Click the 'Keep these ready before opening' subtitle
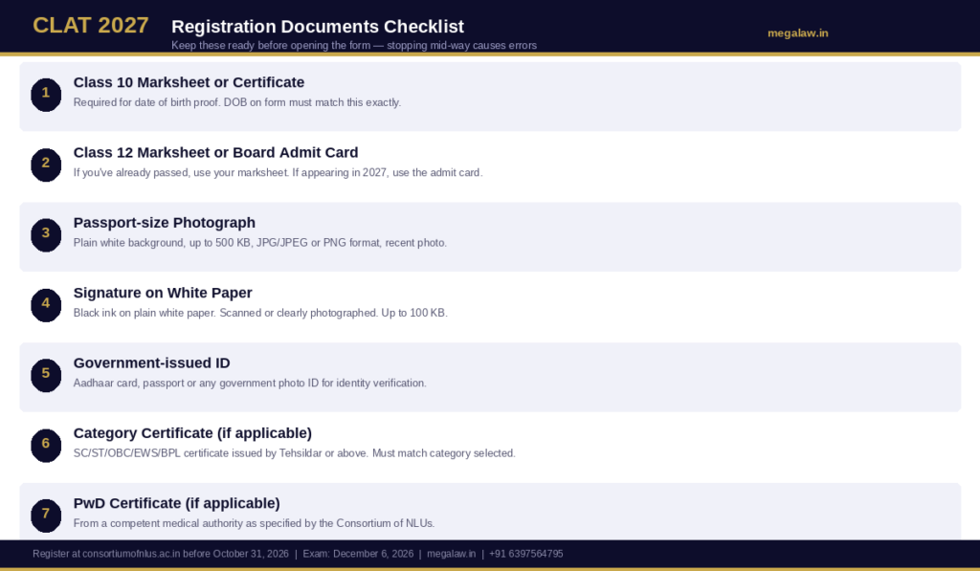980x571 pixels. 354,46
